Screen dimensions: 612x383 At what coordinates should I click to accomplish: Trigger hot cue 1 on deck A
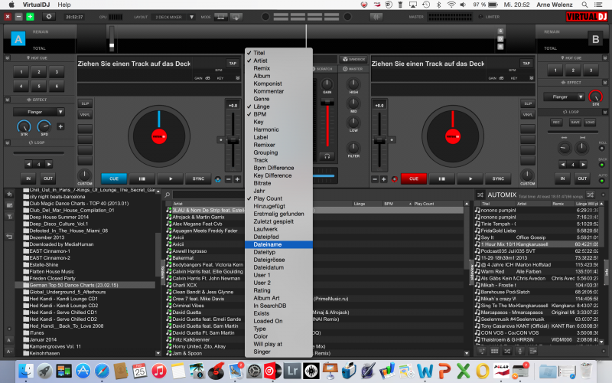(x=22, y=72)
